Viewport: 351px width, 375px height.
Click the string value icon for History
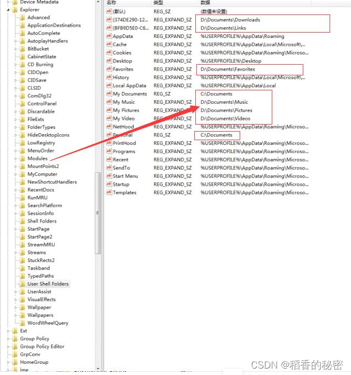tap(109, 77)
